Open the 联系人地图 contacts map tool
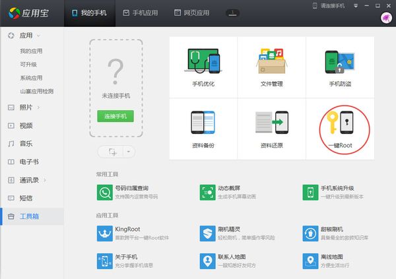Screen dimensions: 396x279 click(x=228, y=261)
